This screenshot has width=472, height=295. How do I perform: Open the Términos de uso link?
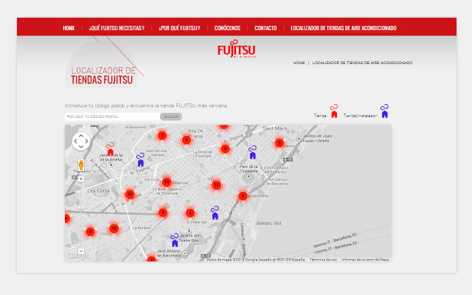point(323,260)
